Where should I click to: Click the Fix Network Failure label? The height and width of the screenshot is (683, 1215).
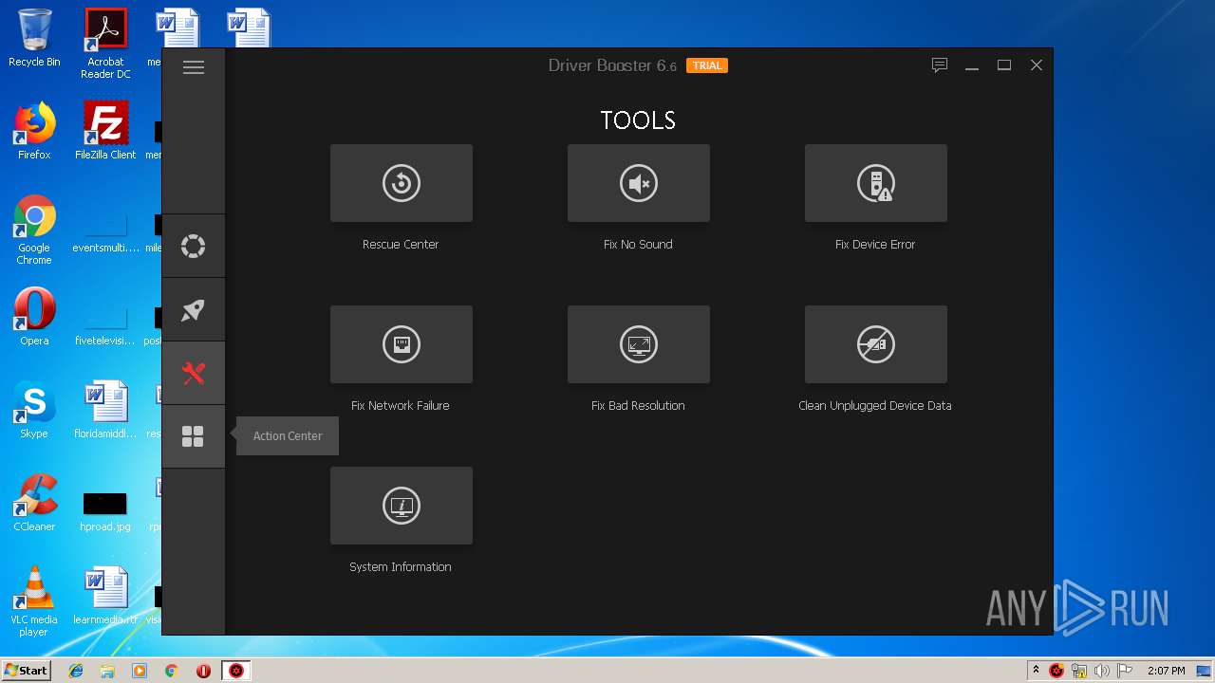pos(401,406)
